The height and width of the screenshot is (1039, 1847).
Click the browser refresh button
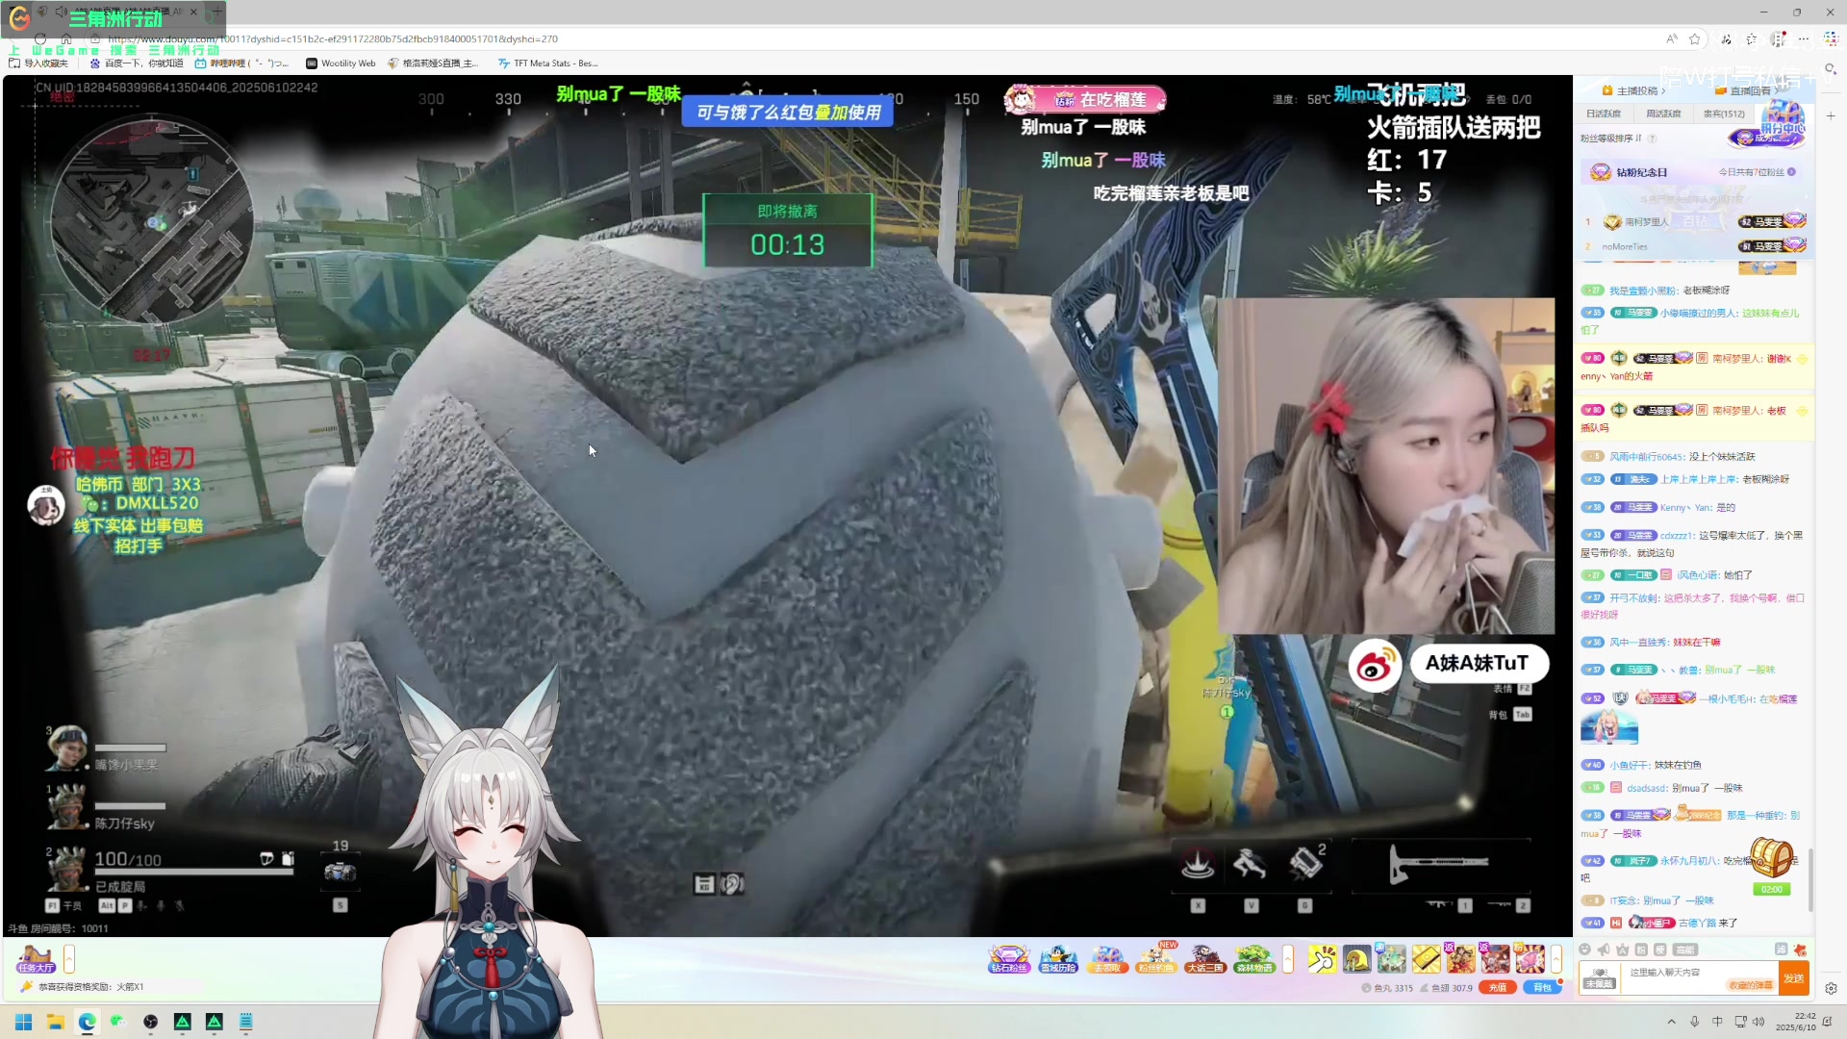point(40,38)
